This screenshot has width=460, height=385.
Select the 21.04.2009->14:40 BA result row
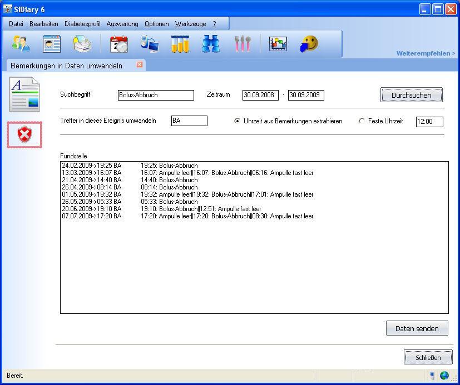(254, 180)
